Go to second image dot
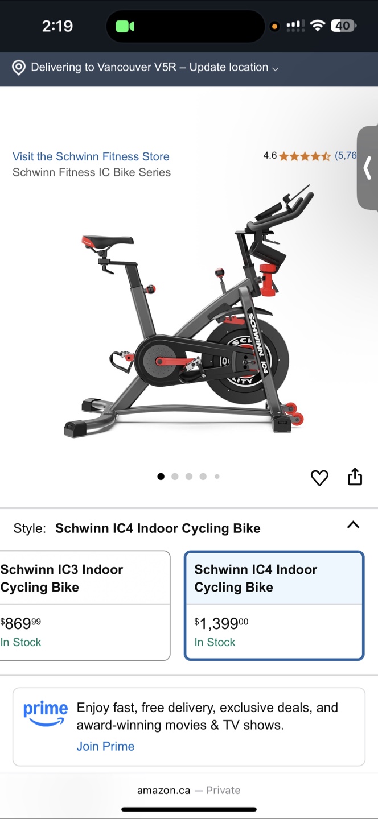The height and width of the screenshot is (819, 378). (x=175, y=477)
